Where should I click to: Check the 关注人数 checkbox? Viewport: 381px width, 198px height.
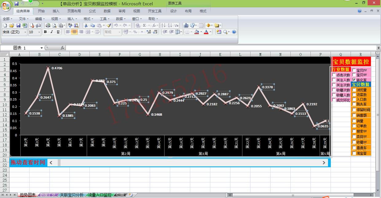tap(334, 80)
